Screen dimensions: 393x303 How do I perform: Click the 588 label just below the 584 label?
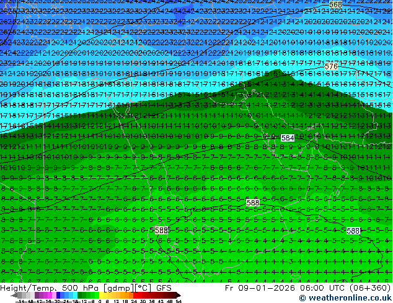click(253, 203)
